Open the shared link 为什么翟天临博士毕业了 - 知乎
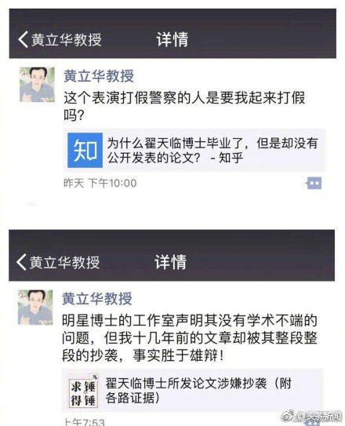 pyautogui.click(x=194, y=151)
